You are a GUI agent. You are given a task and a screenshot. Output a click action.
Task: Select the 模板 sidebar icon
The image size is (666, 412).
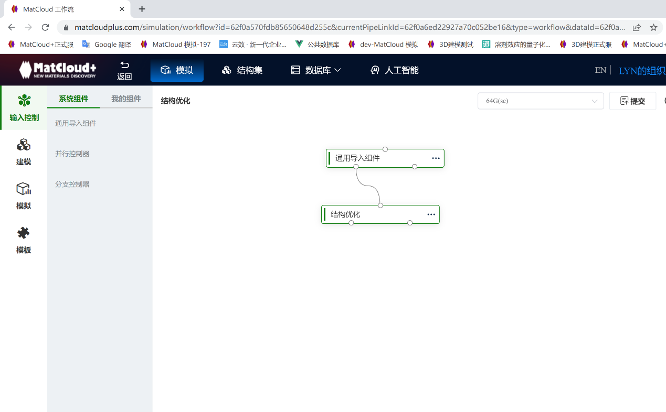tap(24, 240)
